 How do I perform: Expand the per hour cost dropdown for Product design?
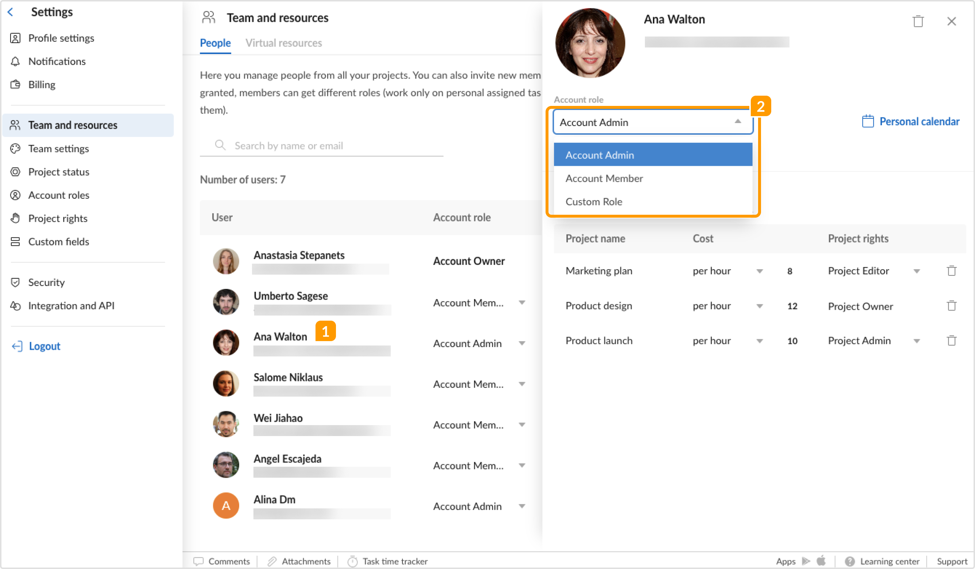760,306
